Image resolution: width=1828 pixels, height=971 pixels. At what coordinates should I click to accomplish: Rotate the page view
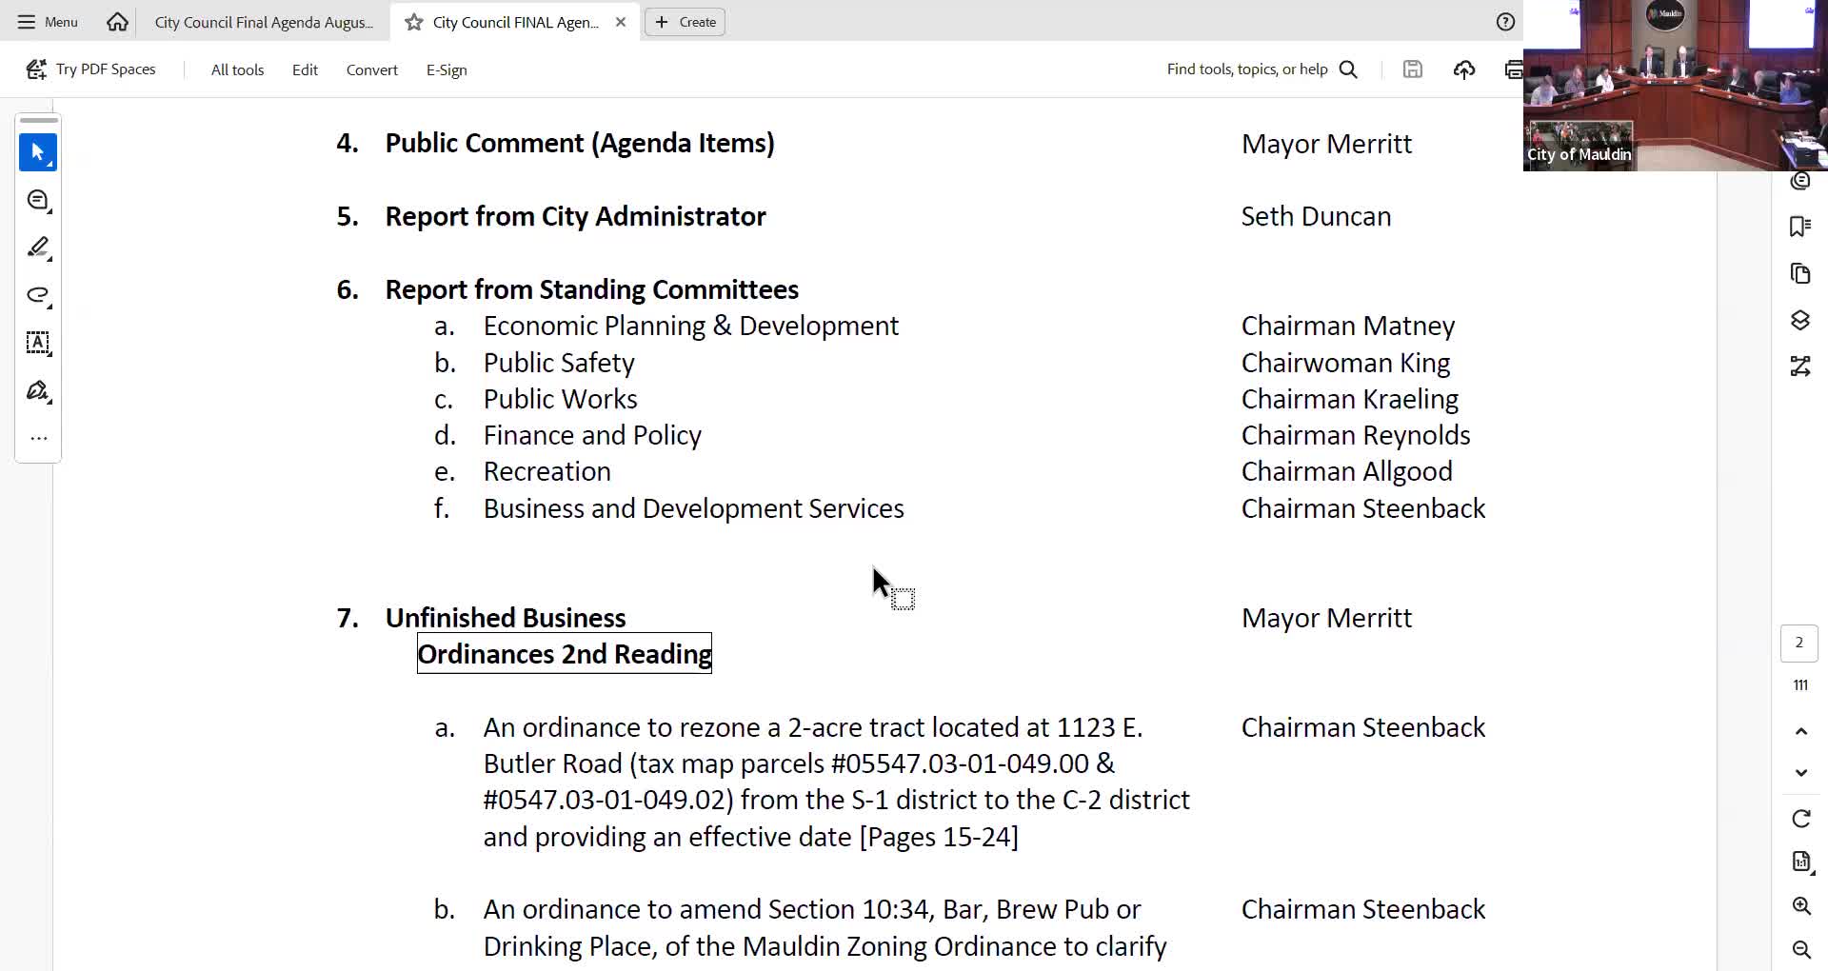point(1801,819)
